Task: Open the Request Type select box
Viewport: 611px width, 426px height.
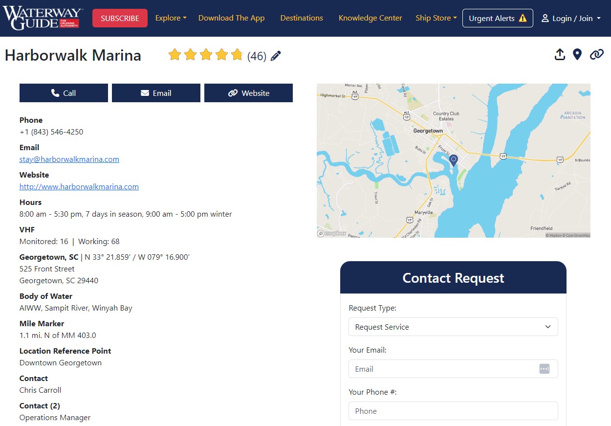Action: coord(453,327)
